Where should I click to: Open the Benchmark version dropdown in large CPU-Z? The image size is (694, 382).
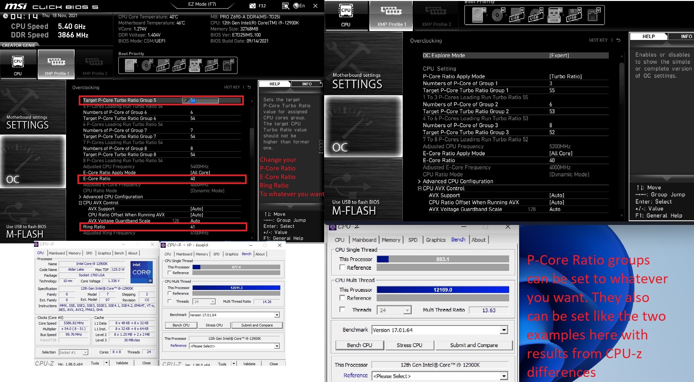[x=504, y=330]
